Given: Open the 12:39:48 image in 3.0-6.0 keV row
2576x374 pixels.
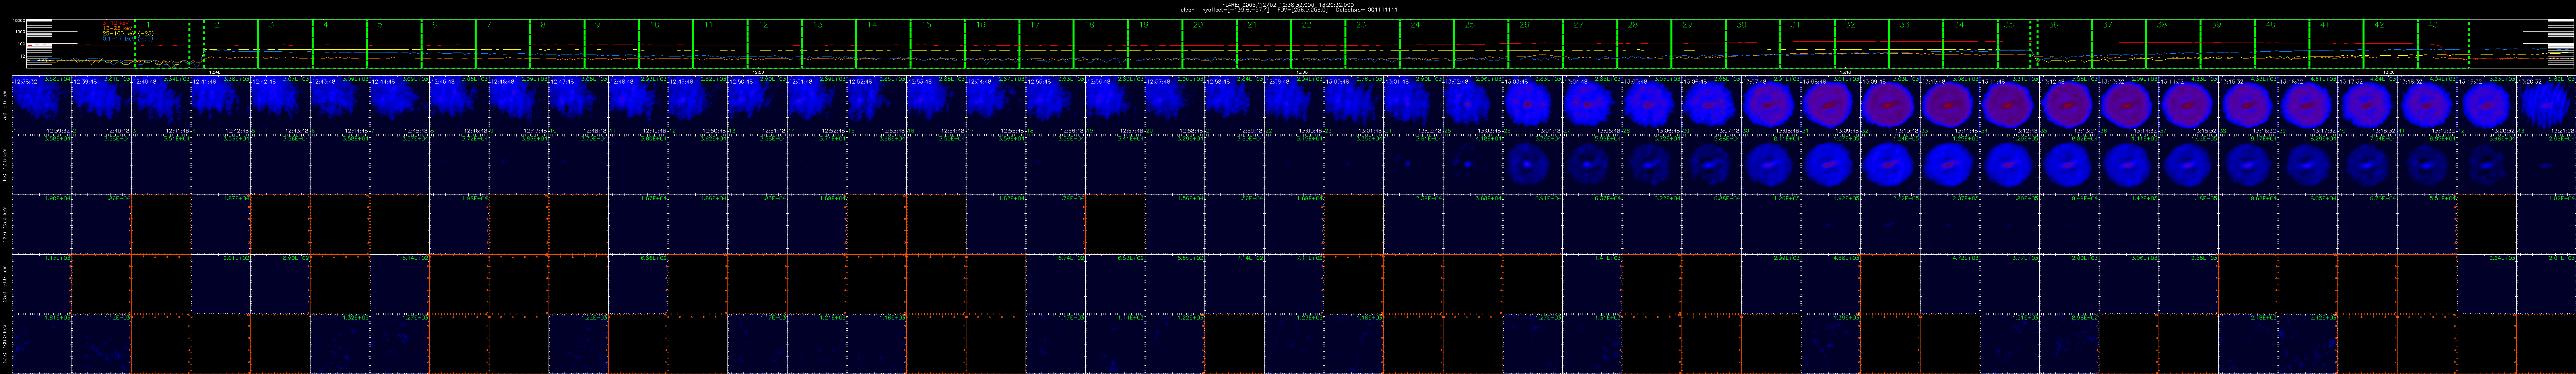Looking at the screenshot, I should 101,105.
